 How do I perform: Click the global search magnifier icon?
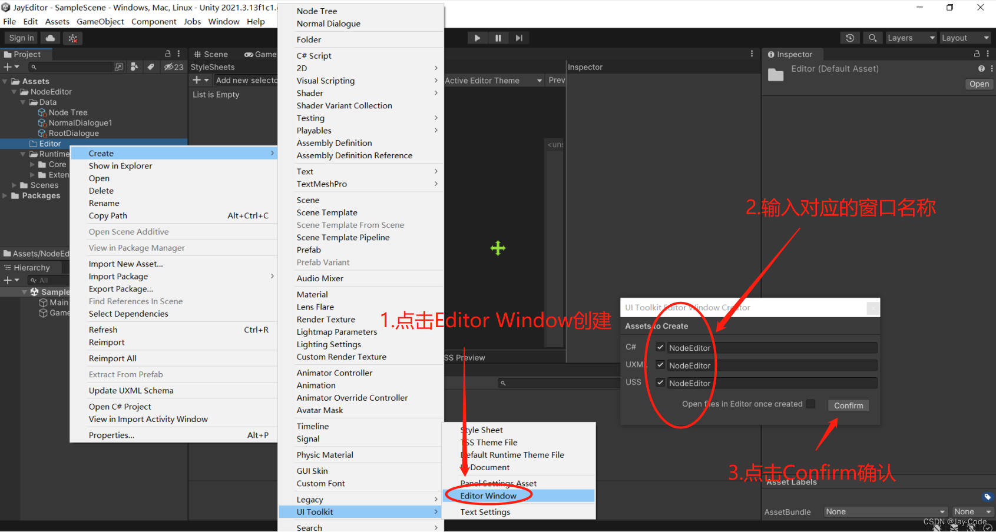[x=873, y=38]
